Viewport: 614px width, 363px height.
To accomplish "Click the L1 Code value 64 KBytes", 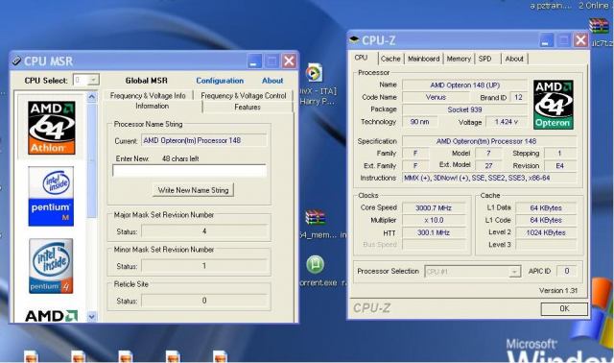I will [546, 220].
